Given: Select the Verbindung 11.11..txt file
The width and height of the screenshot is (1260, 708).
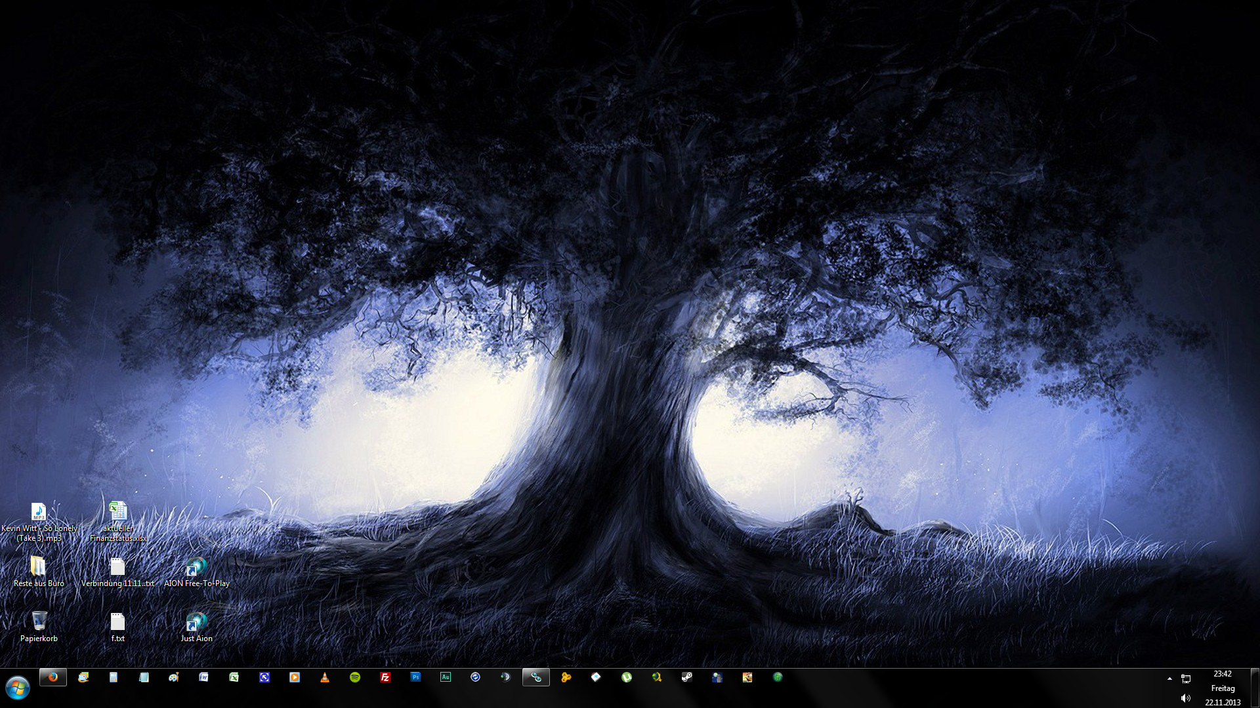Looking at the screenshot, I should click(117, 572).
